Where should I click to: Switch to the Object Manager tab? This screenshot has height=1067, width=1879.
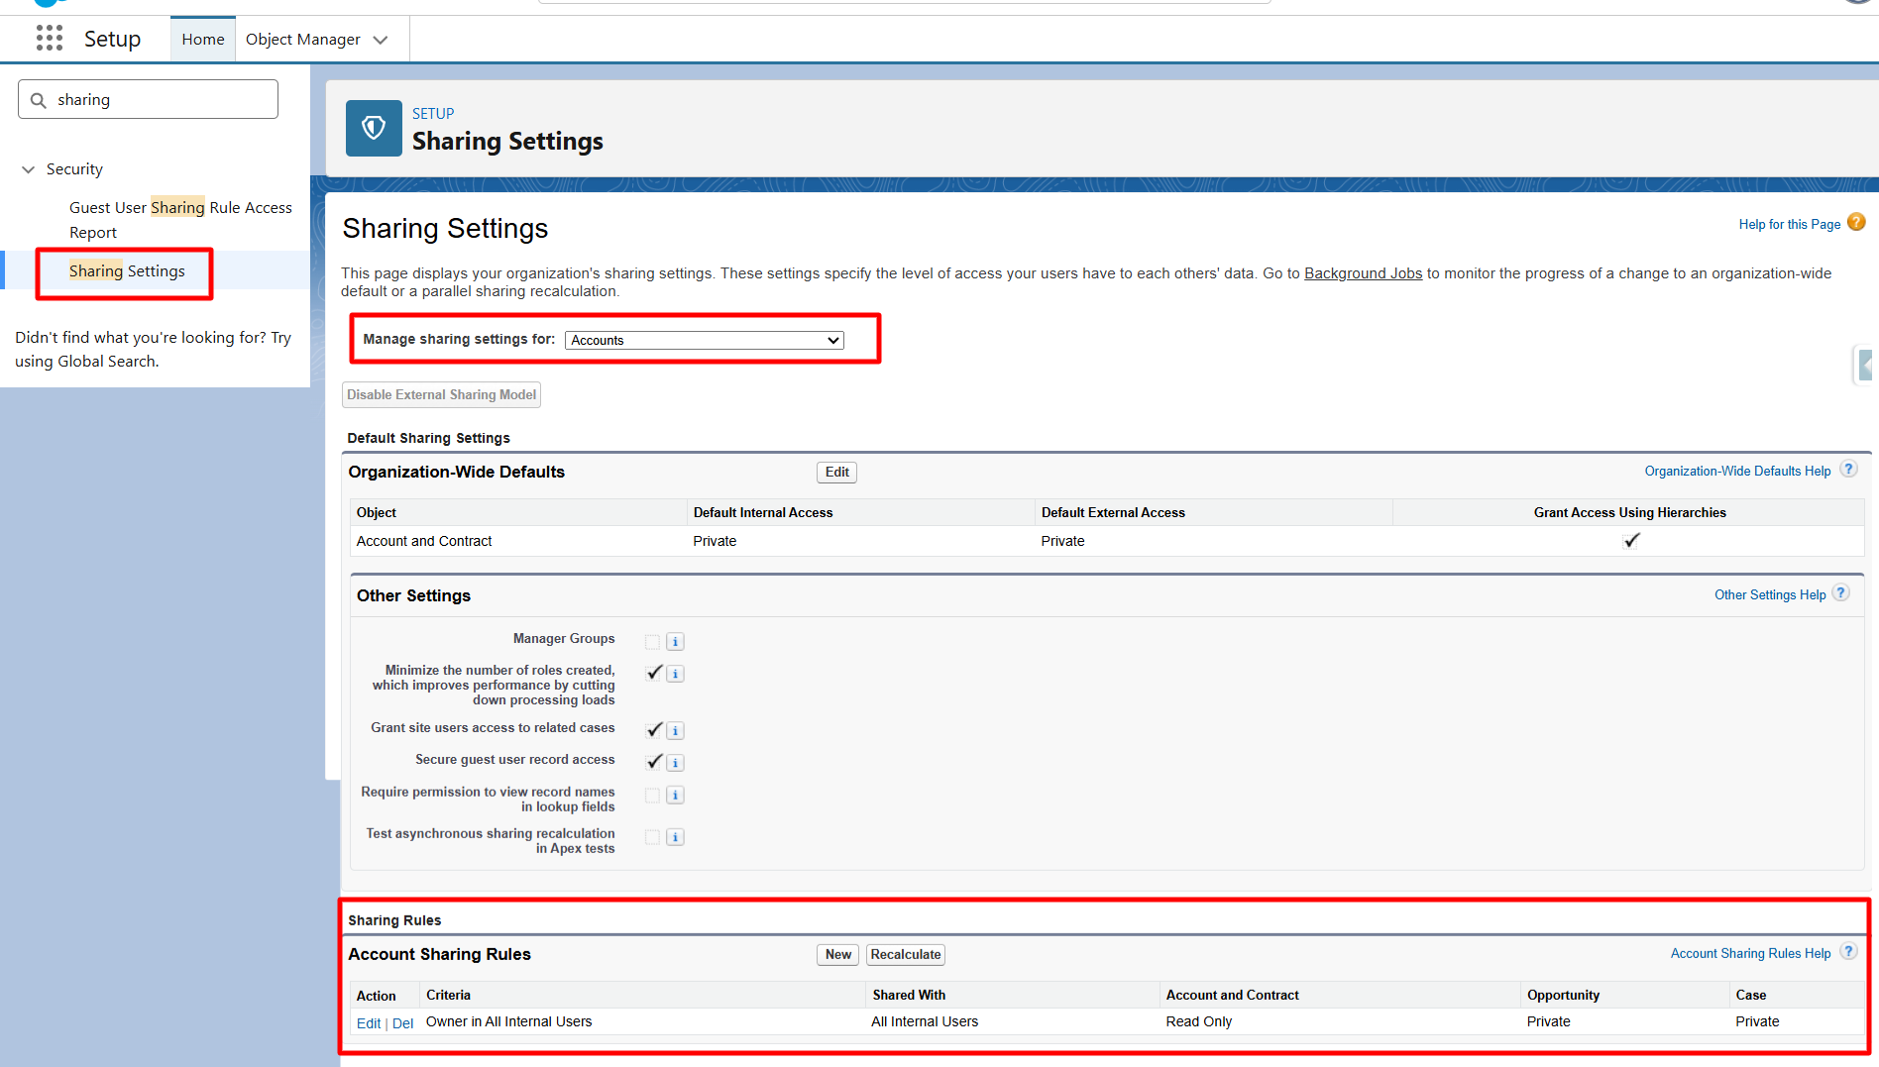(303, 40)
